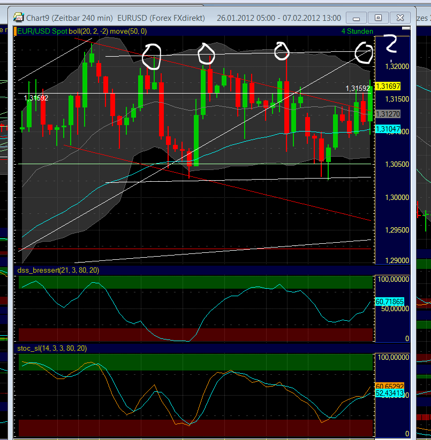This screenshot has width=431, height=440.
Task: Select the leftmost white circle annotation on the chart
Action: (x=152, y=56)
